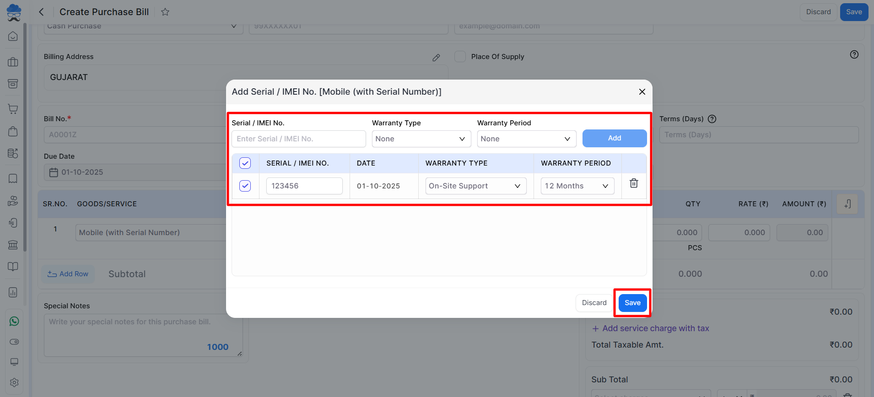Open WhatsApp icon in the sidebar
Viewport: 874px width, 397px height.
[x=14, y=322]
